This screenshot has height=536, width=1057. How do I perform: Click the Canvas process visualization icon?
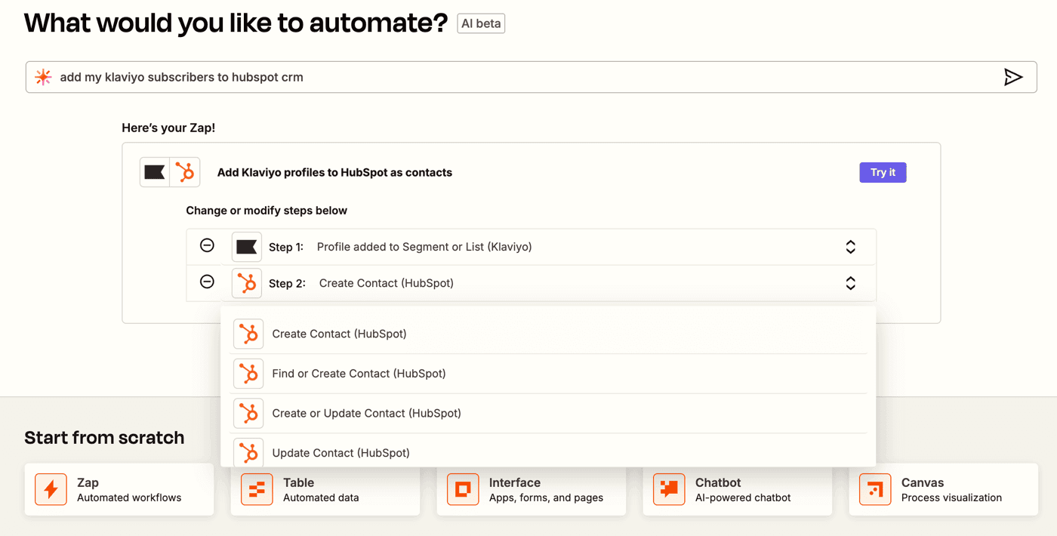874,489
